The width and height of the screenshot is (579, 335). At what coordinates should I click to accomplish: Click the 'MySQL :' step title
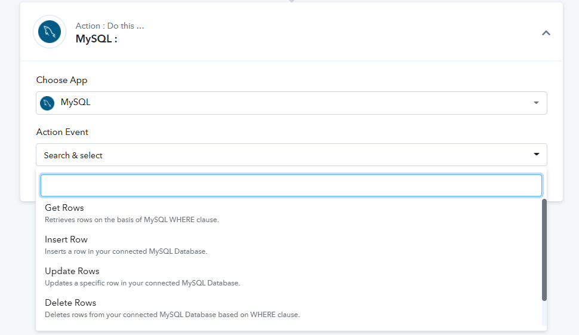(x=96, y=38)
